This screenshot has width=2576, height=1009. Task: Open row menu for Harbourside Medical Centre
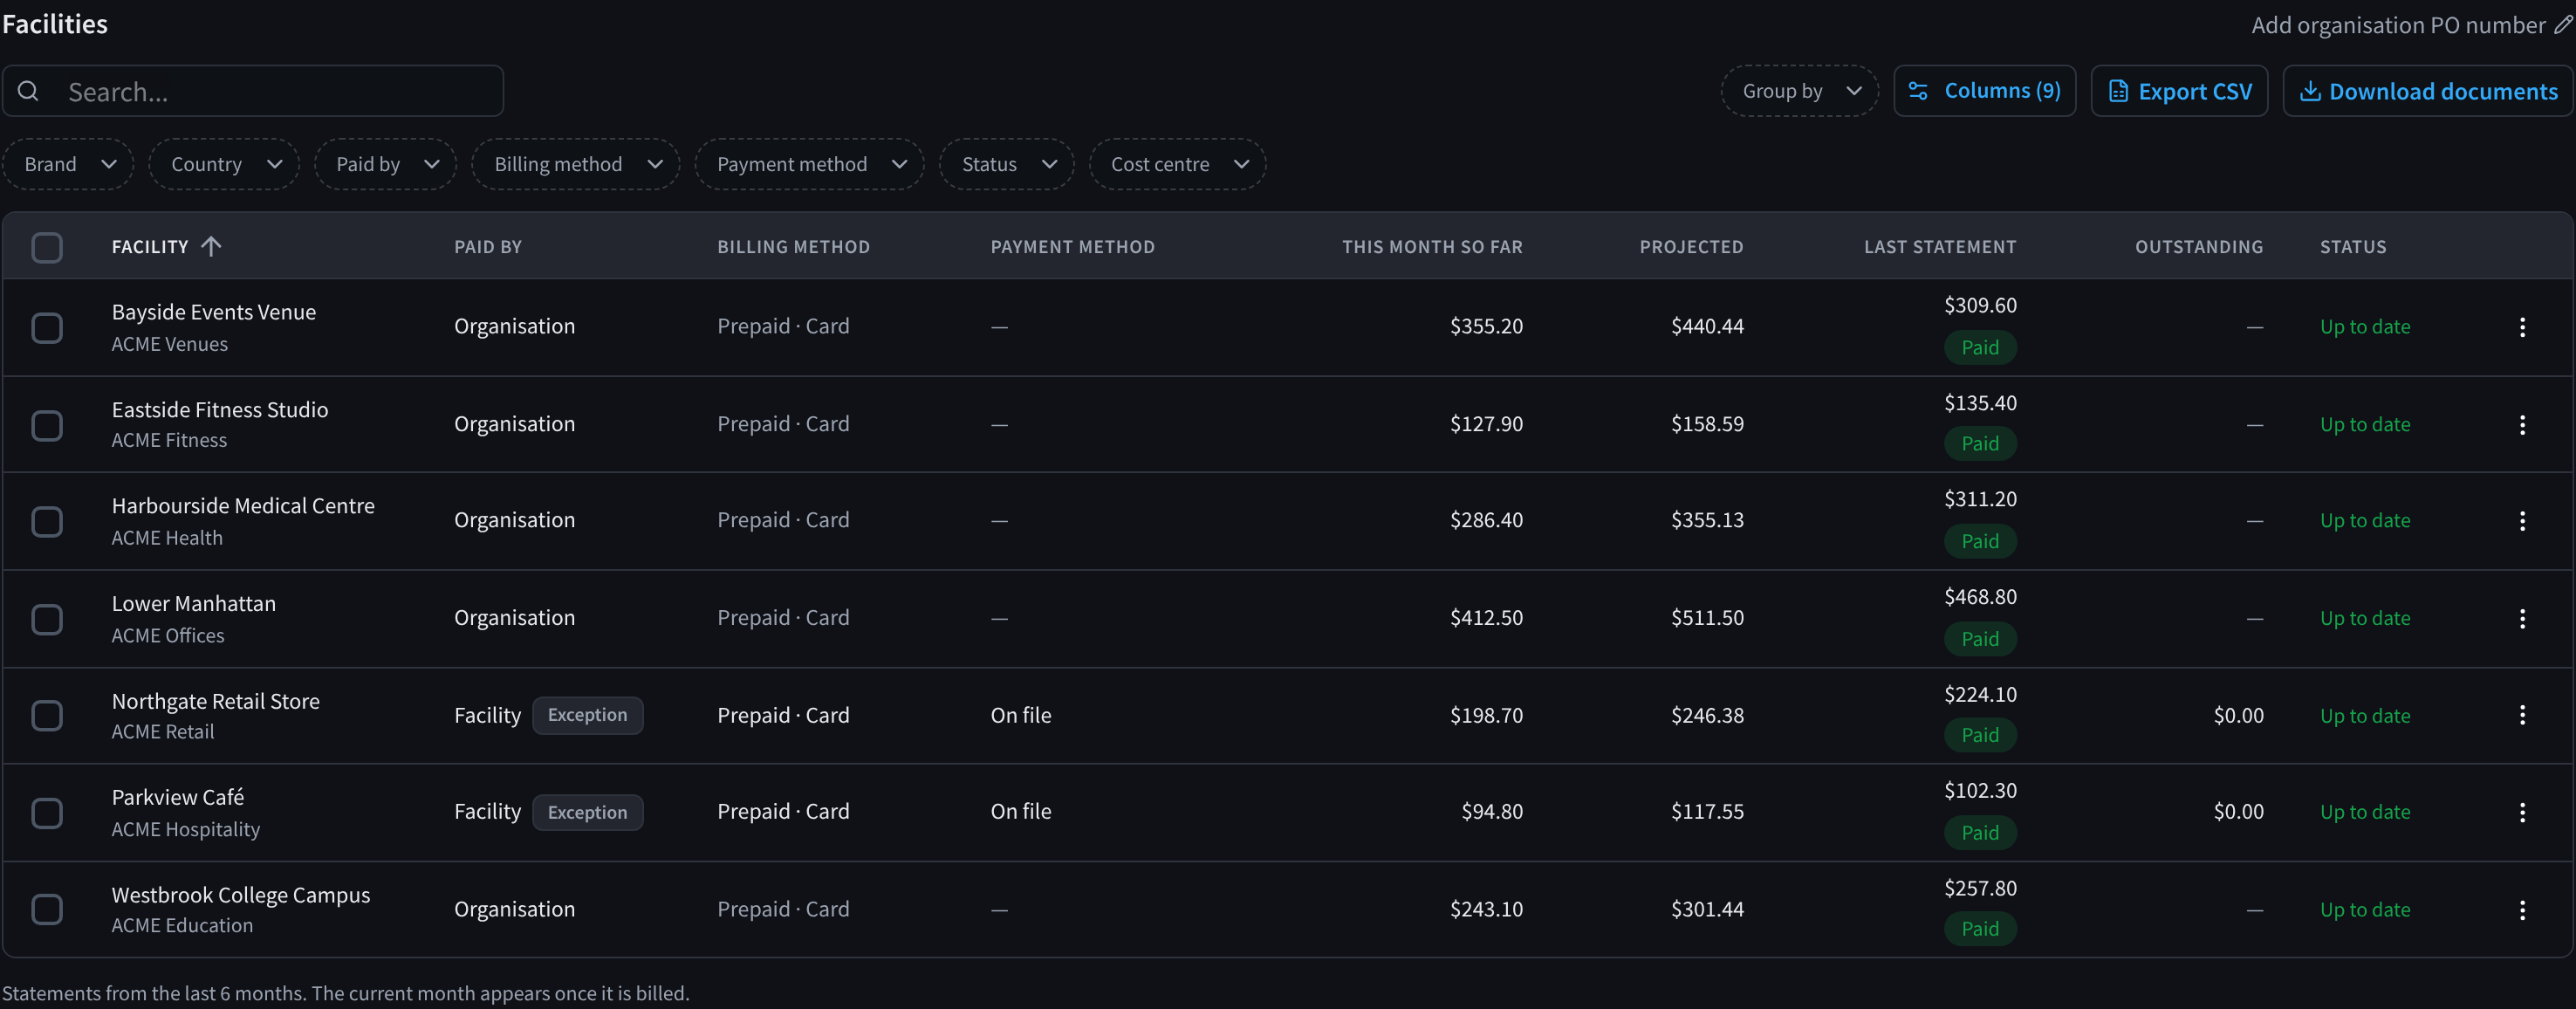2521,521
